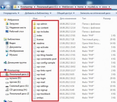Select the wp-activate file icon

tap(34, 47)
